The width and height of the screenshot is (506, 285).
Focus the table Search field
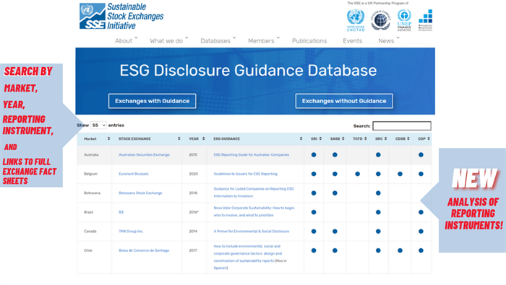[x=402, y=126]
